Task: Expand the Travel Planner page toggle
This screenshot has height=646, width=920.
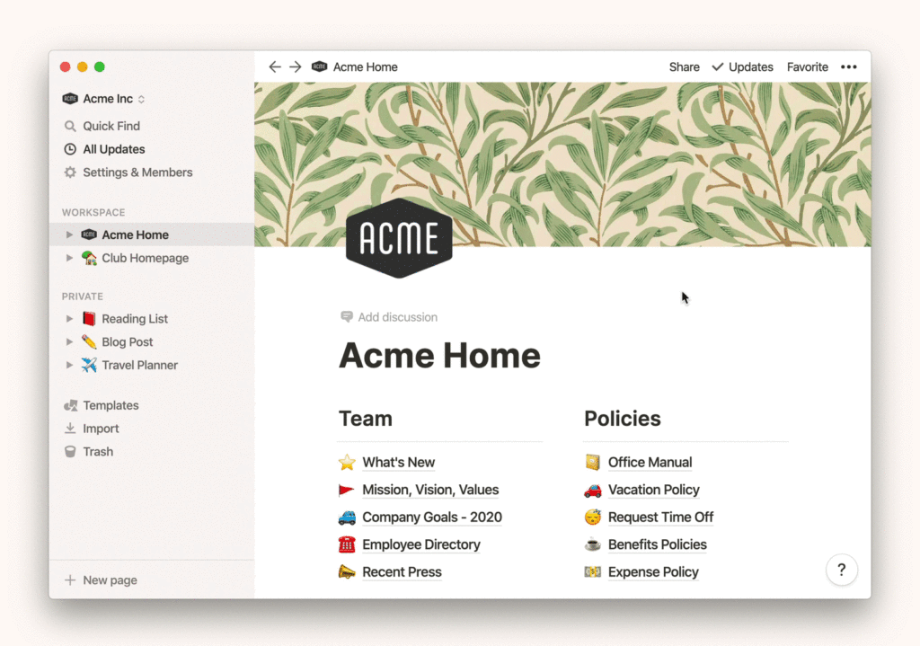Action: click(69, 365)
